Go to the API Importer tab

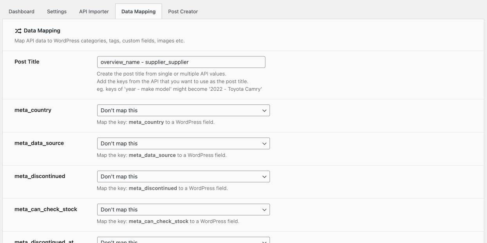pyautogui.click(x=94, y=11)
